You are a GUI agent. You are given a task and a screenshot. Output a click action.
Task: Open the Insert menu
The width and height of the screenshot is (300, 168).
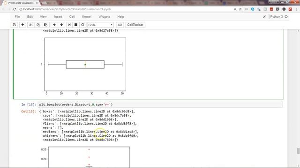pyautogui.click(x=58, y=17)
